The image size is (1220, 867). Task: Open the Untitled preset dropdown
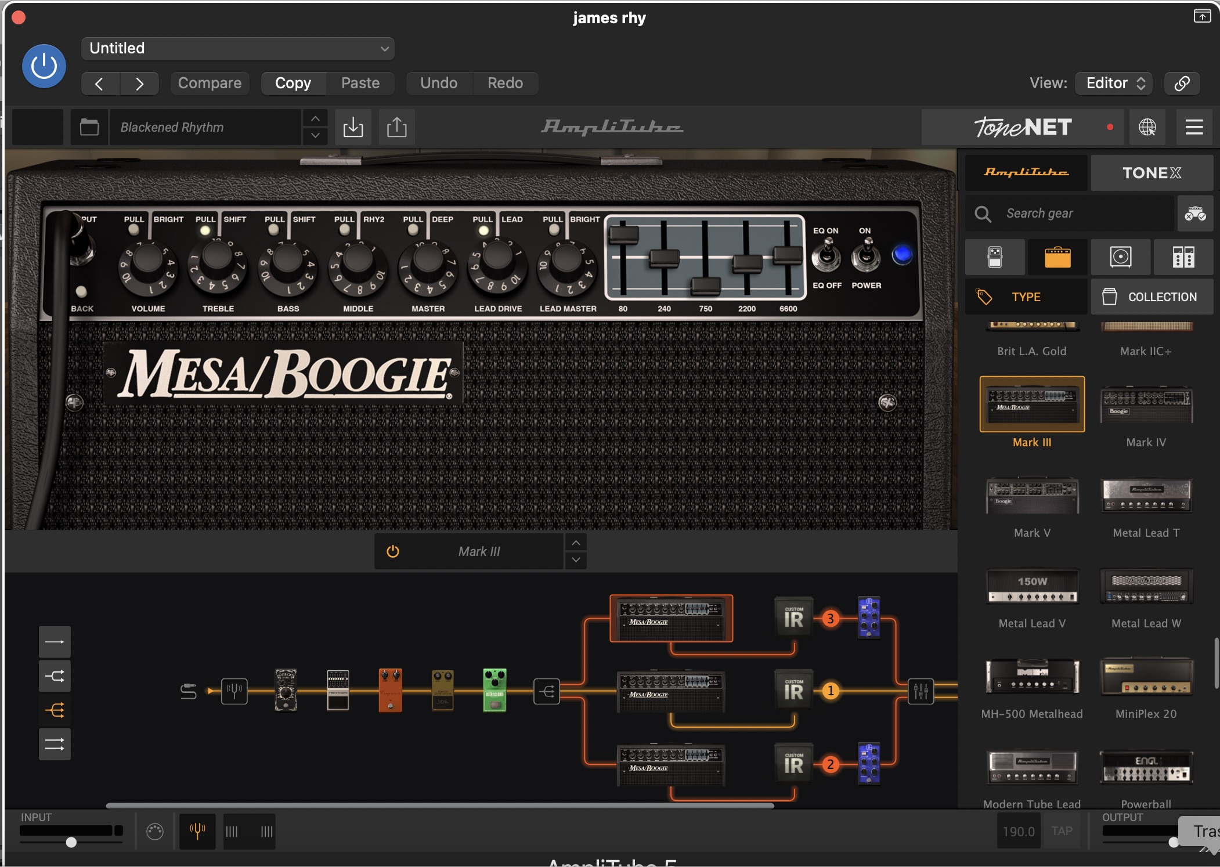point(238,49)
